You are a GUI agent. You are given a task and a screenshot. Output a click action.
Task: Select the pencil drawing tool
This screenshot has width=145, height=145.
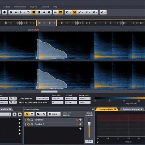(79, 12)
